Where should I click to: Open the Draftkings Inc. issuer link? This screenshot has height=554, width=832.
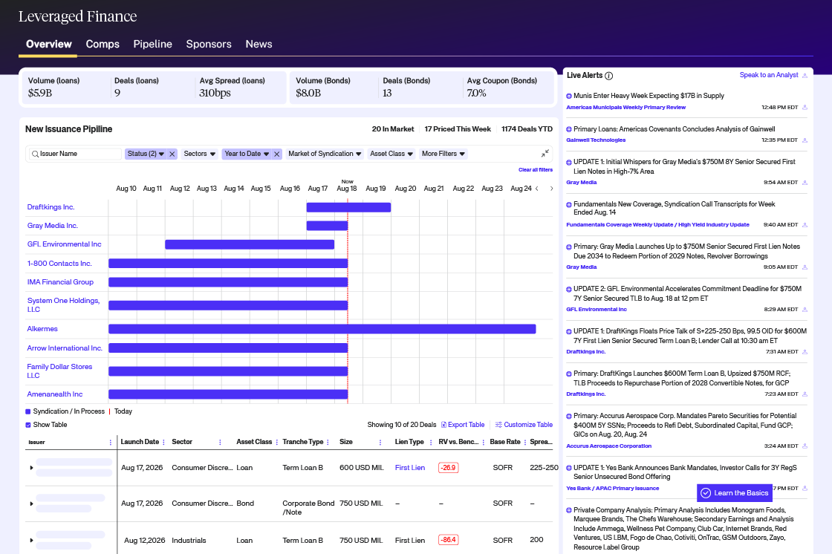click(x=51, y=207)
